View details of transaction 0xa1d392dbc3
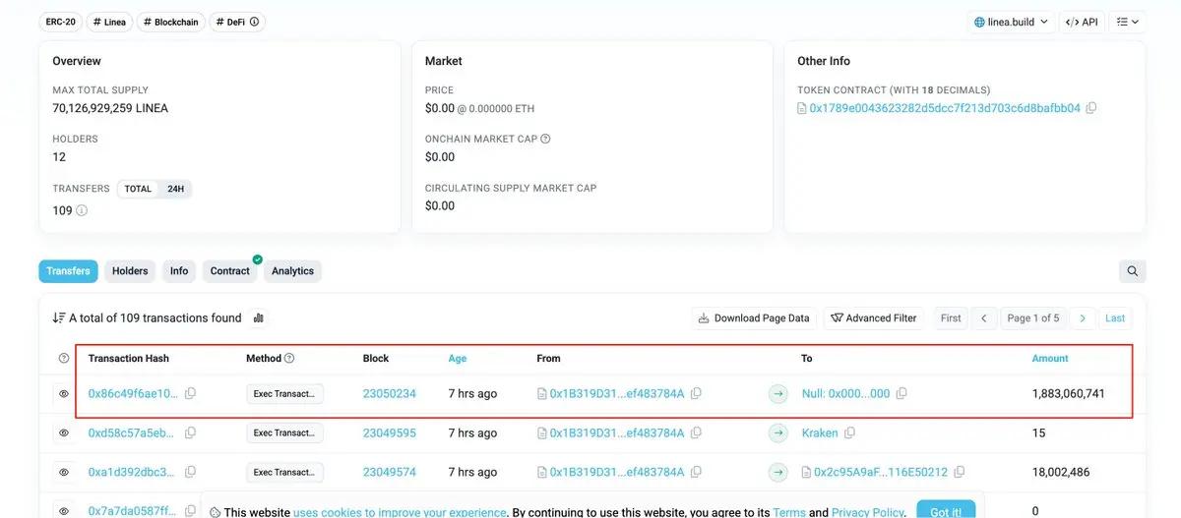Screen dimensions: 1181x518 [x=64, y=472]
